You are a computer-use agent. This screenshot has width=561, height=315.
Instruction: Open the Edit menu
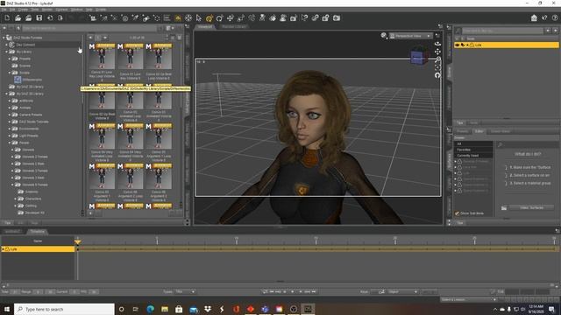(x=12, y=10)
